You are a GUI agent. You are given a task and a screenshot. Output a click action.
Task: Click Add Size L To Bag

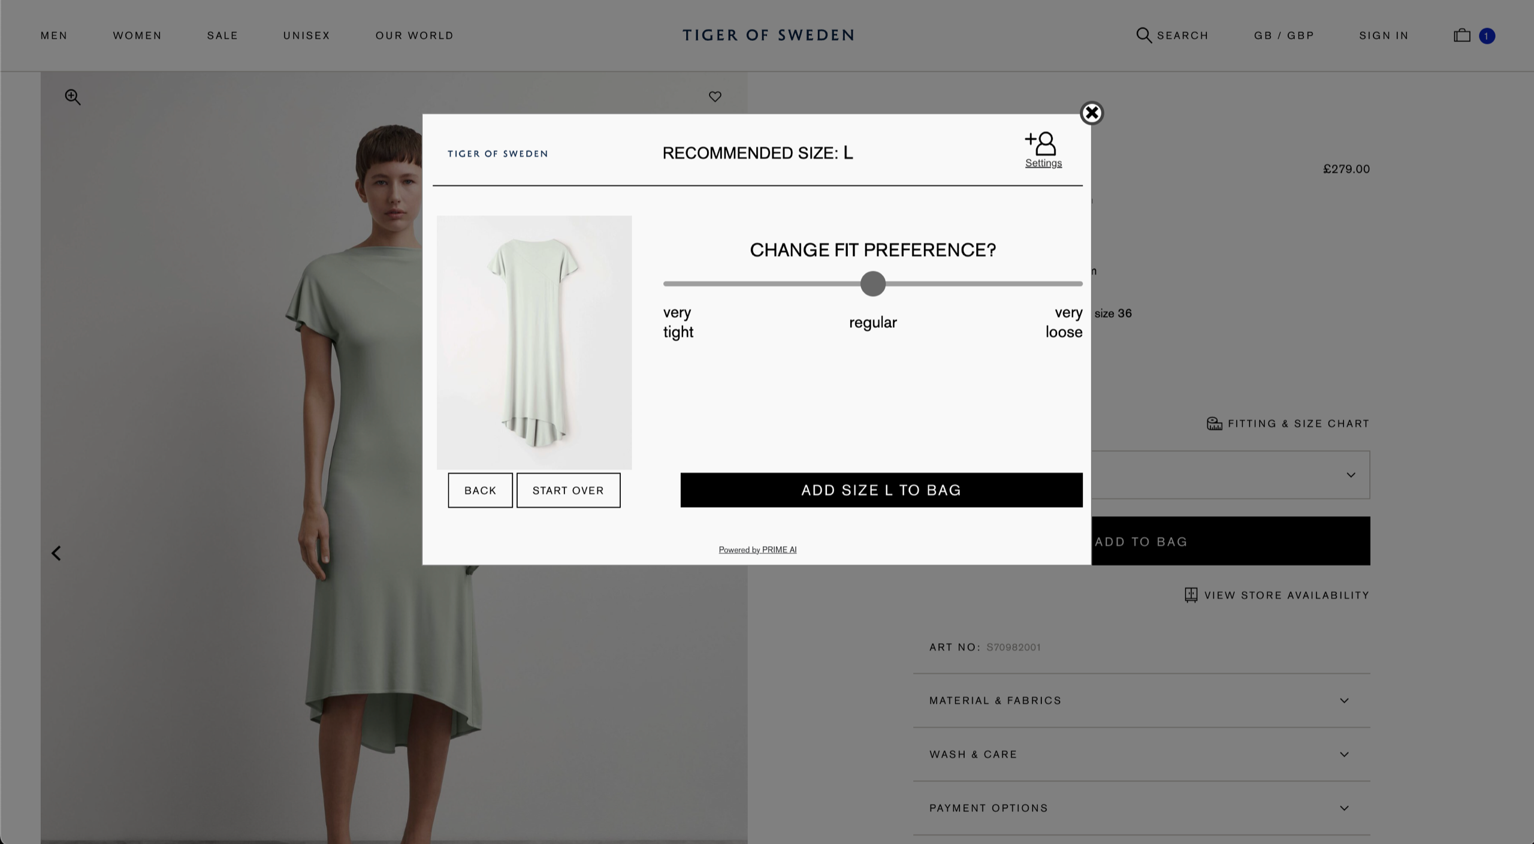(x=881, y=490)
